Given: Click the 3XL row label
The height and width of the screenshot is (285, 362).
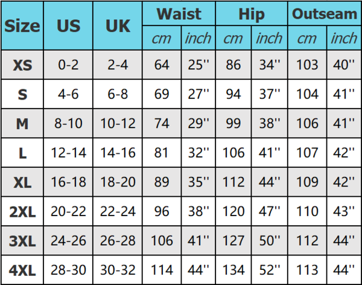Looking at the screenshot, I should click(22, 242).
